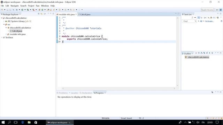Expand the module-info.java tree node
This screenshot has height=125, width=223.
coord(6,34)
